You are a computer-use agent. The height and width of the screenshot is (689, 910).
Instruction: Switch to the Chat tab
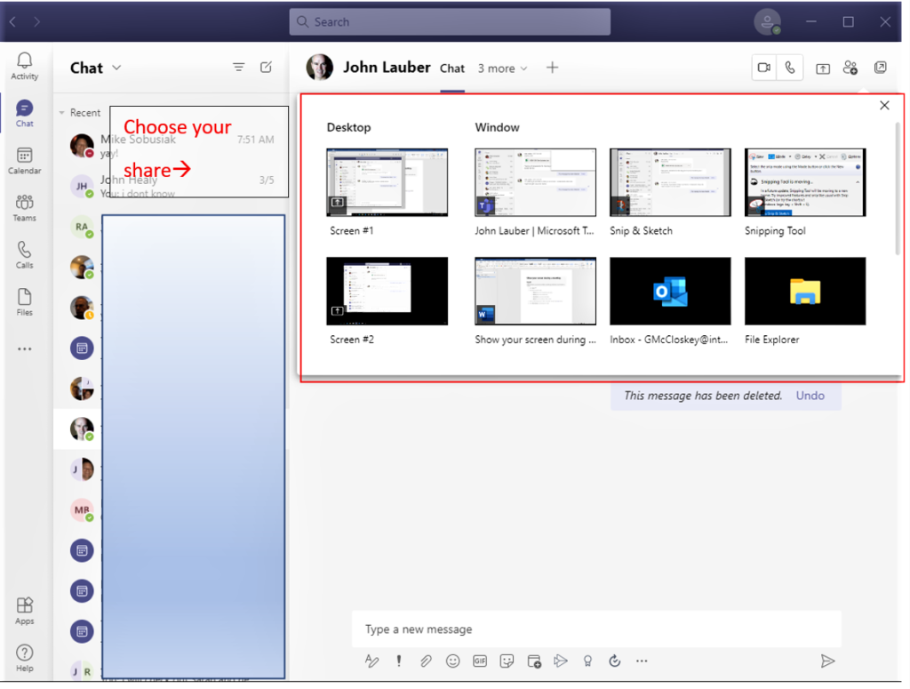coord(452,68)
